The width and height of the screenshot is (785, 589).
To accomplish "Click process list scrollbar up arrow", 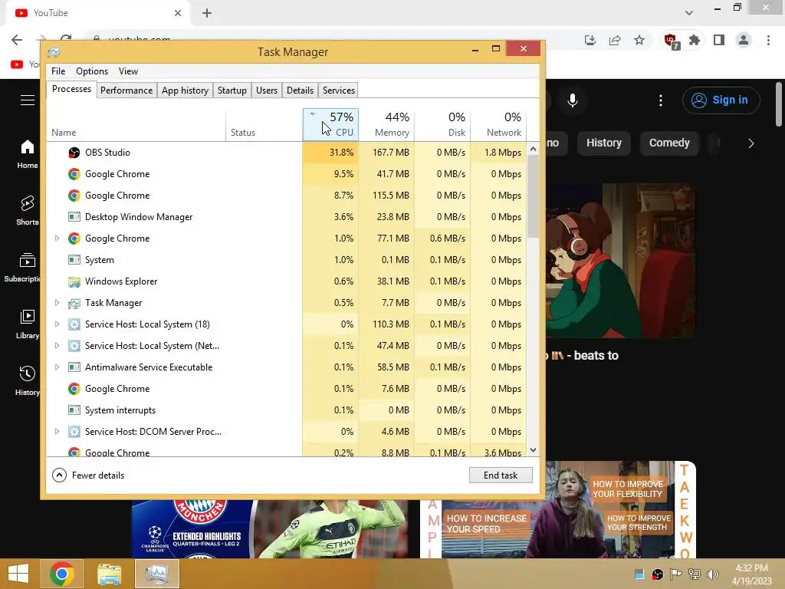I will click(x=534, y=149).
